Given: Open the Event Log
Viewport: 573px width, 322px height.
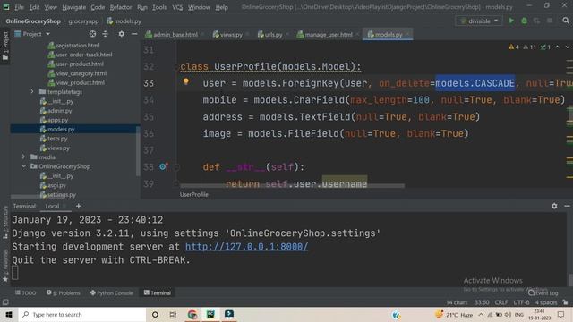Looking at the screenshot, I should 543,292.
